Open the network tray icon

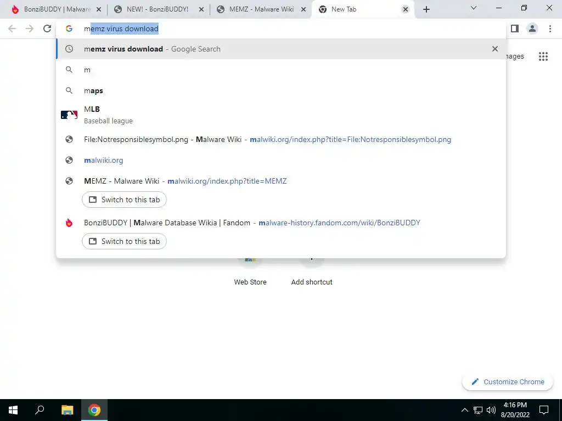point(478,410)
